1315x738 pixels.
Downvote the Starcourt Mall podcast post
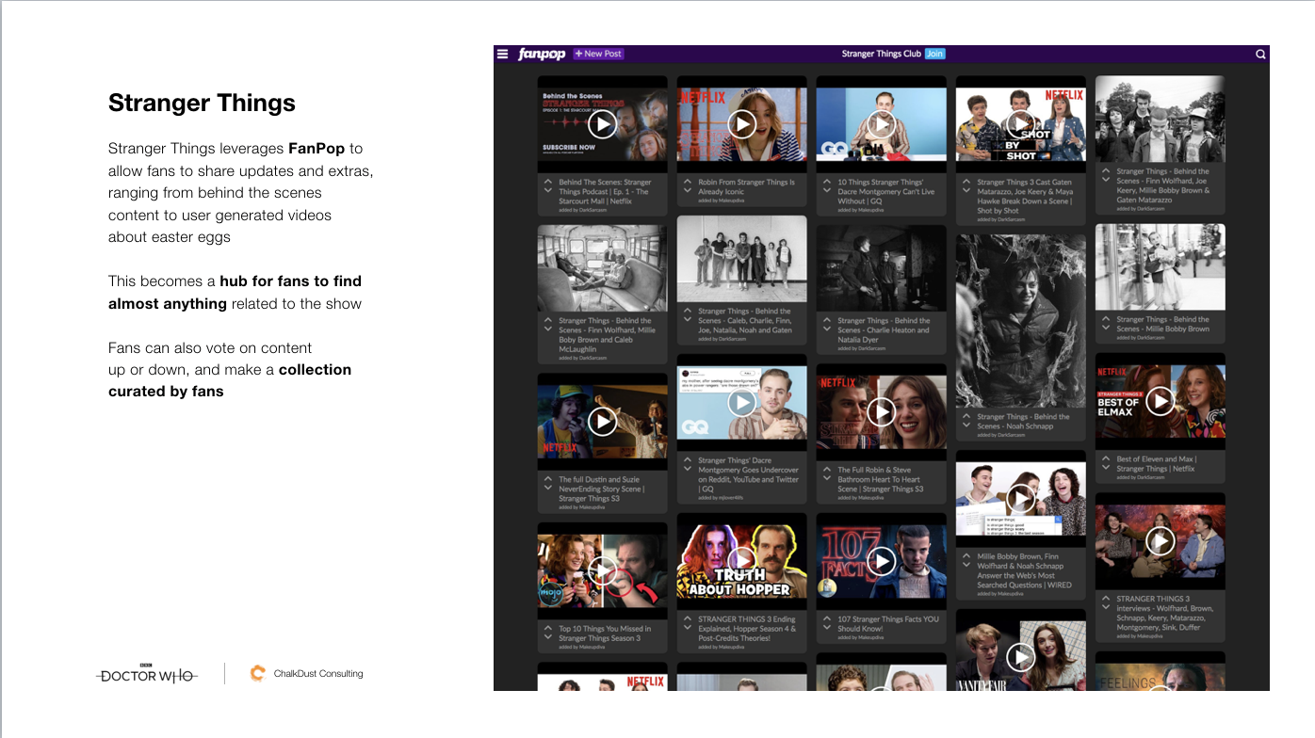[x=548, y=191]
